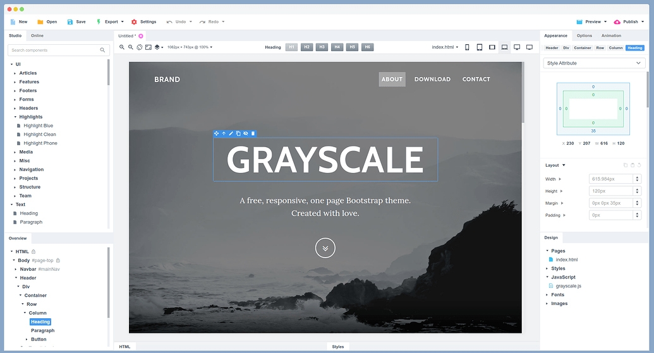
Task: Open the canvas size and zoom dropdown
Action: click(x=190, y=47)
